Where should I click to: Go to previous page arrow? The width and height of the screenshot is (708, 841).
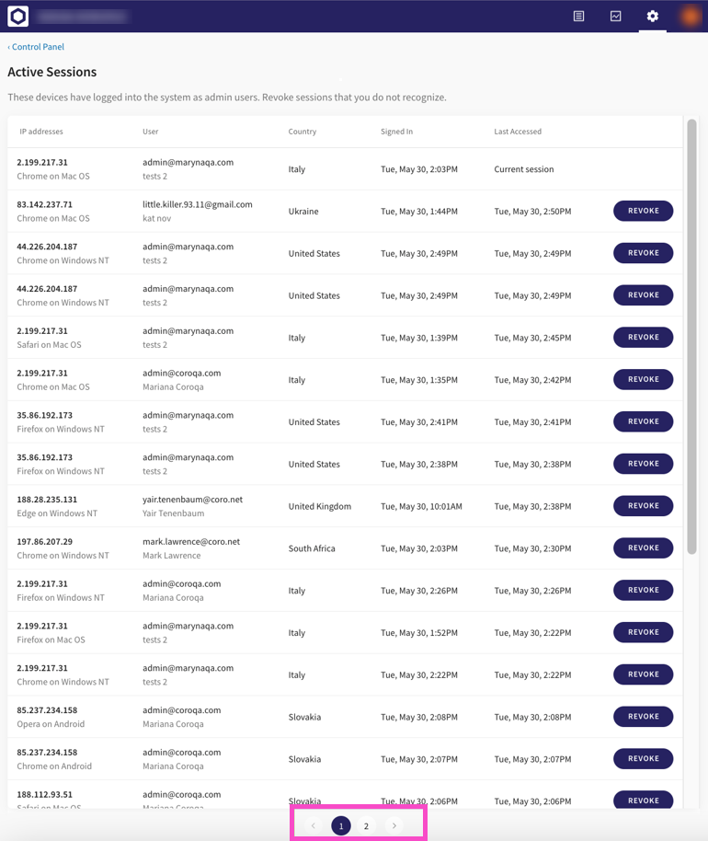313,825
